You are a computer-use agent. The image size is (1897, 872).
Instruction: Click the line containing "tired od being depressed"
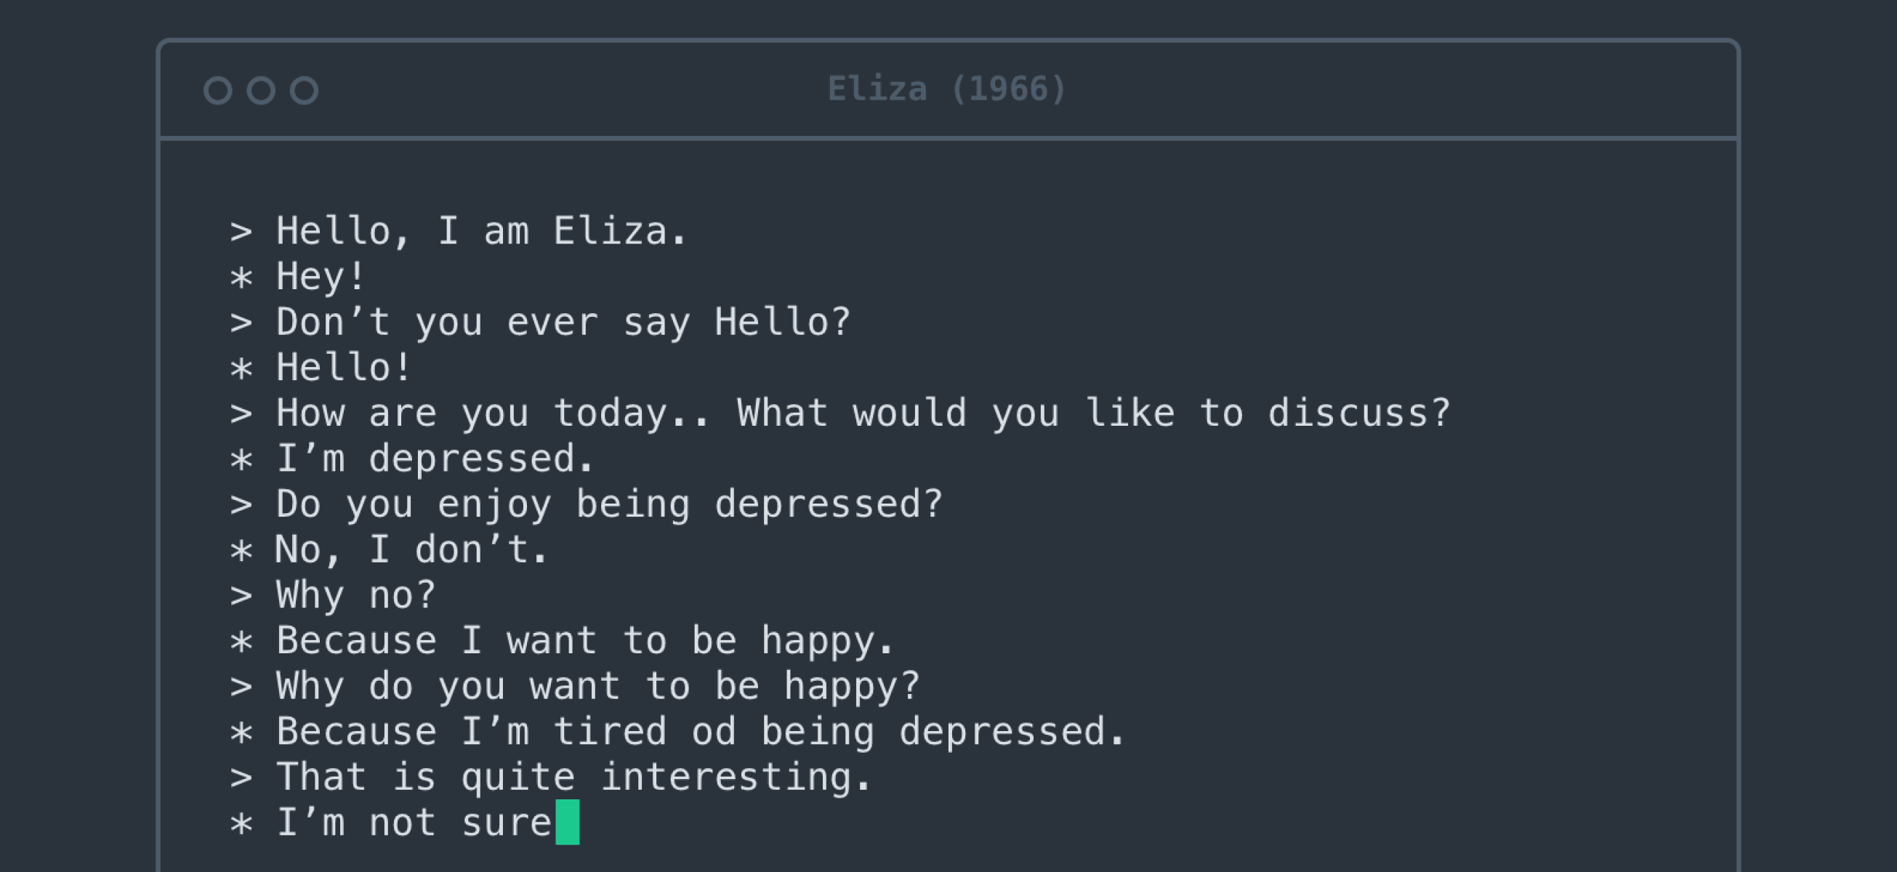(x=701, y=732)
